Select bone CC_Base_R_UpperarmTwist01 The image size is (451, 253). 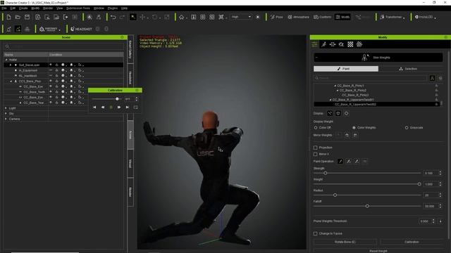click(353, 100)
